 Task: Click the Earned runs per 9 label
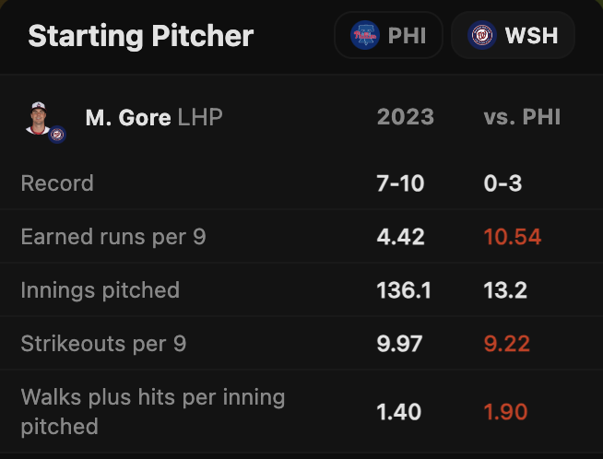tap(112, 237)
